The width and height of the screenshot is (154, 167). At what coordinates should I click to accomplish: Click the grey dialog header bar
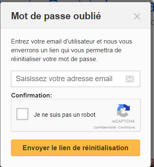click(75, 15)
